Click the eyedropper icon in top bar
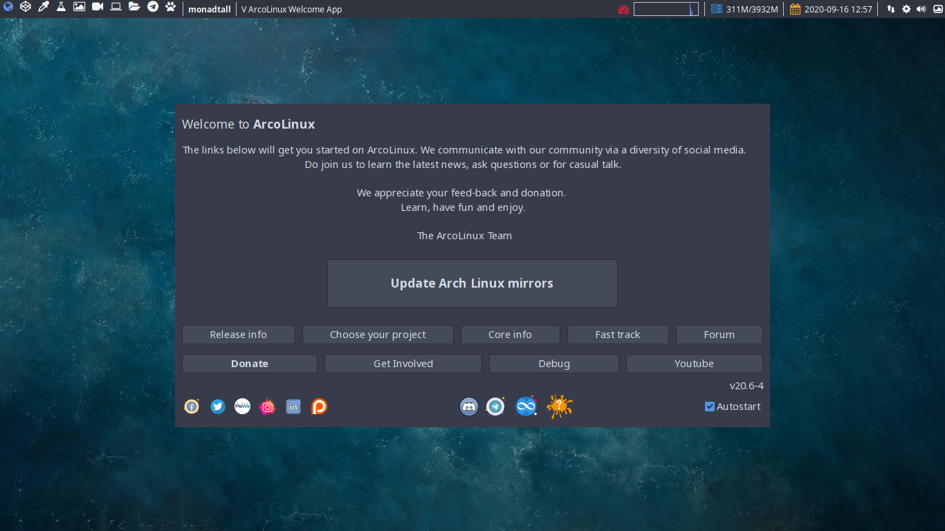 (x=43, y=8)
